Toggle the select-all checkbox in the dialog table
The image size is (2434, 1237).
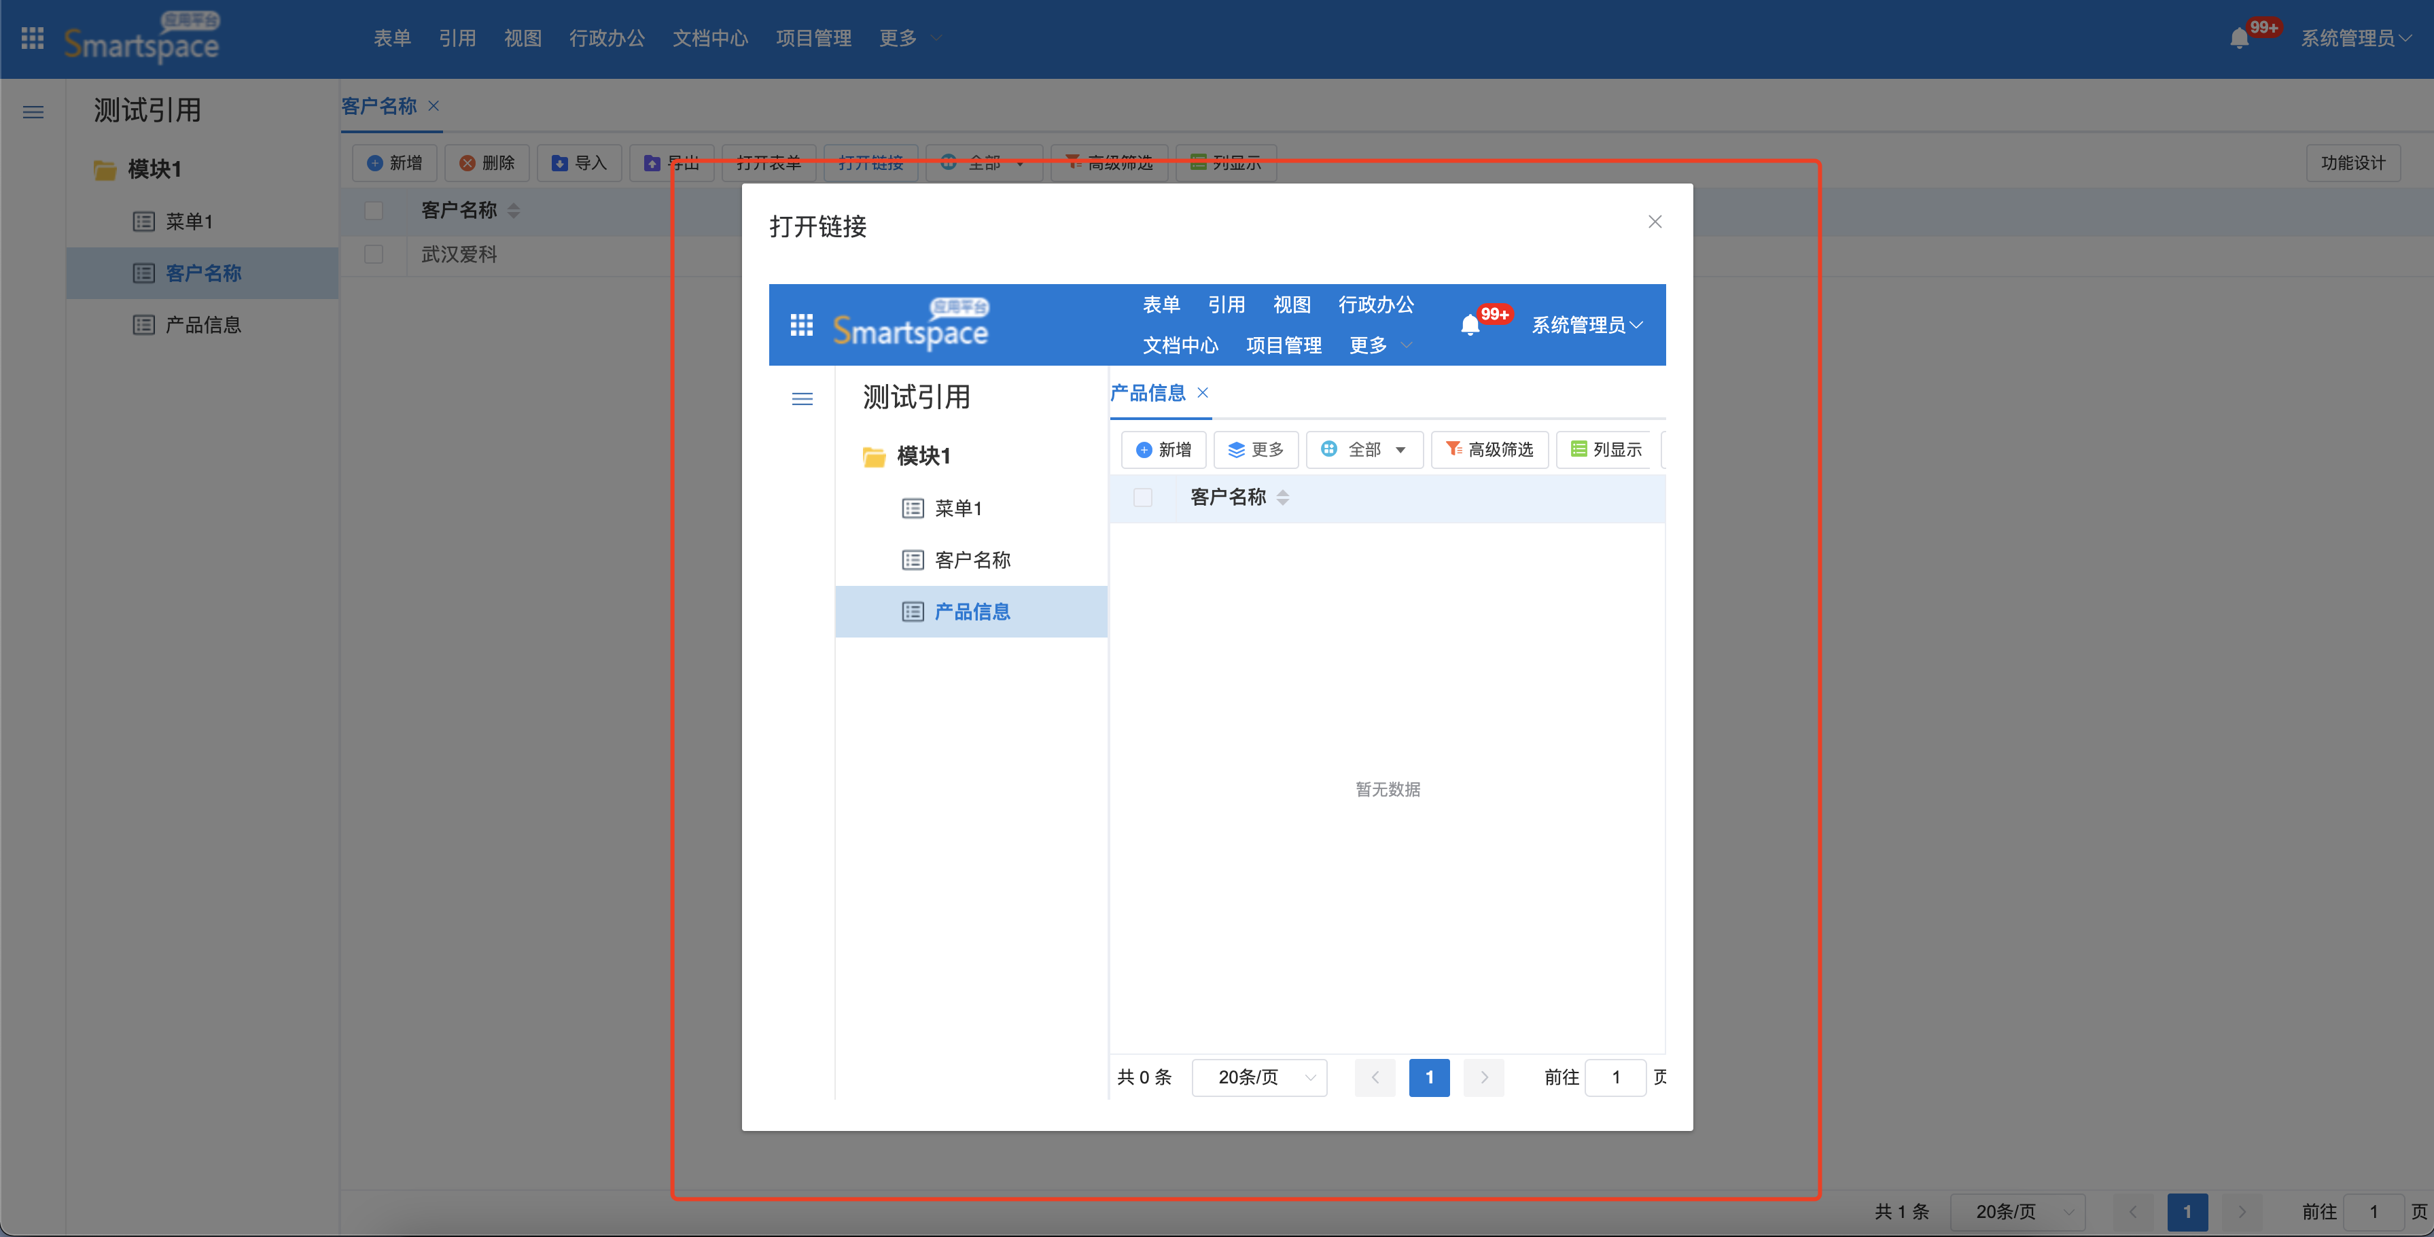(x=1142, y=497)
